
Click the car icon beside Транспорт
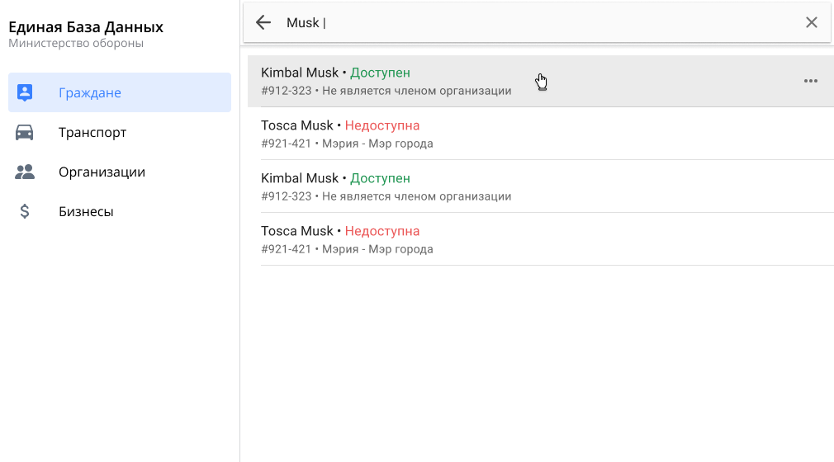[x=25, y=132]
